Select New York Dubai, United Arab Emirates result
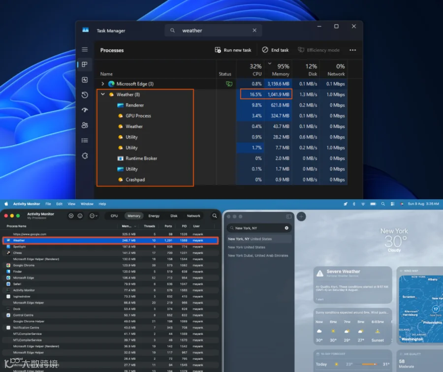Viewport: 443px width, 372px height. tap(259, 255)
